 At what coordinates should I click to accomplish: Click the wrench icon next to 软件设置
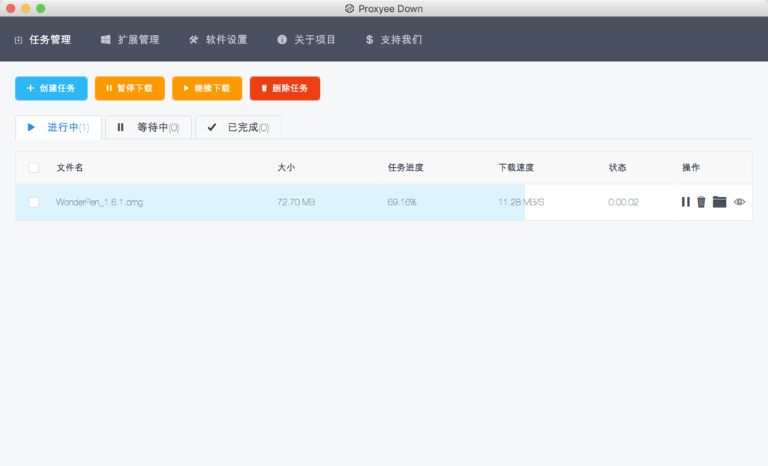click(x=193, y=39)
